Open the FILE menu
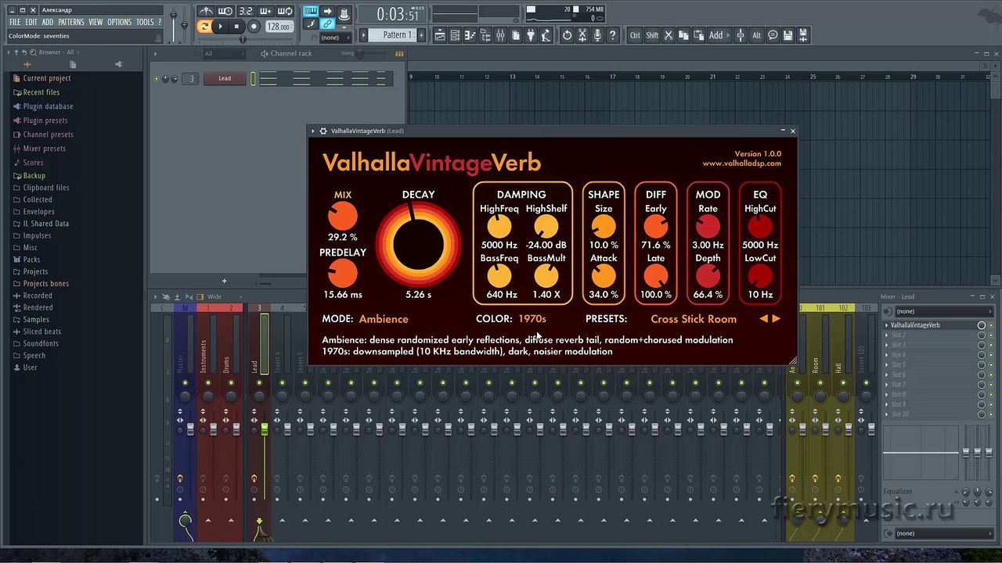This screenshot has width=1002, height=563. [x=15, y=22]
